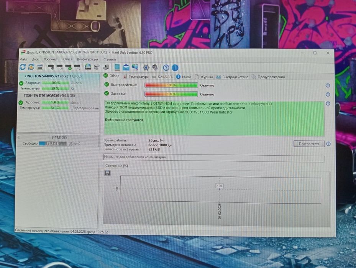Click the first disk test toolbar icon
Viewport: 356px width, 268px height.
pos(51,67)
